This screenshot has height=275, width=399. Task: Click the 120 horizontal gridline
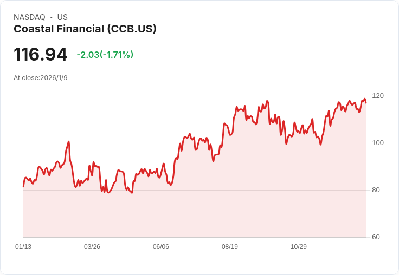coord(163,96)
